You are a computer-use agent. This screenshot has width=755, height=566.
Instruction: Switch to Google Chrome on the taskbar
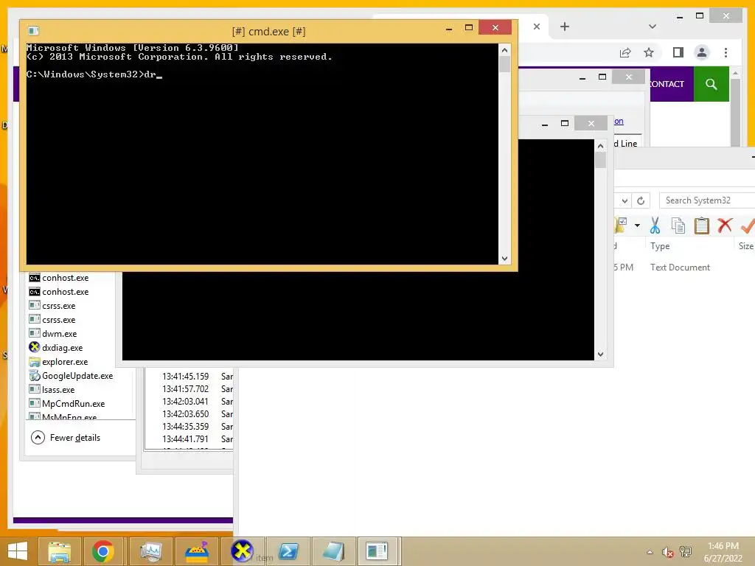(x=103, y=551)
